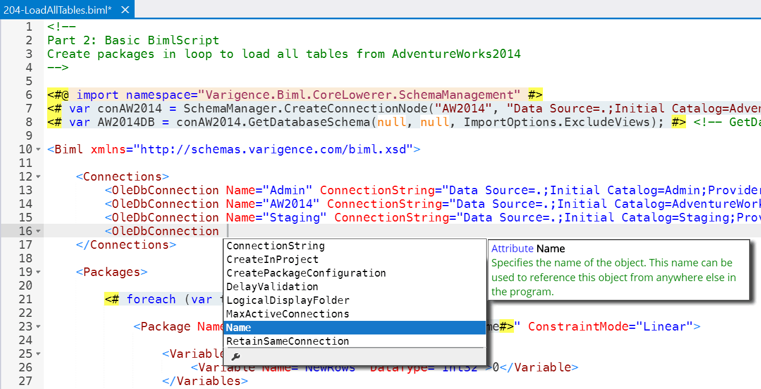761x389 pixels.
Task: Collapse the Variables block on line 25
Action: (38, 354)
